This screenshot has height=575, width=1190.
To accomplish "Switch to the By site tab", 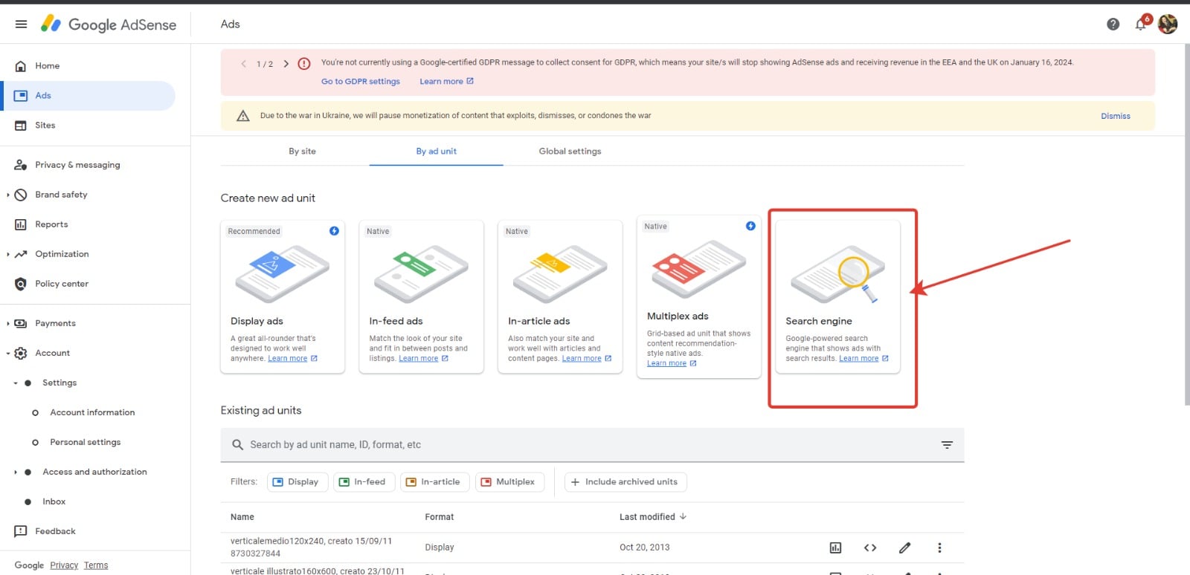I will tap(302, 151).
